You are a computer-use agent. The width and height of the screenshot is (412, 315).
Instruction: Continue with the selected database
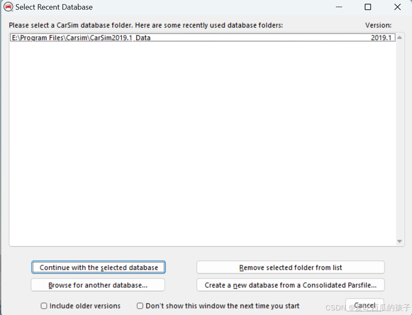pyautogui.click(x=99, y=267)
